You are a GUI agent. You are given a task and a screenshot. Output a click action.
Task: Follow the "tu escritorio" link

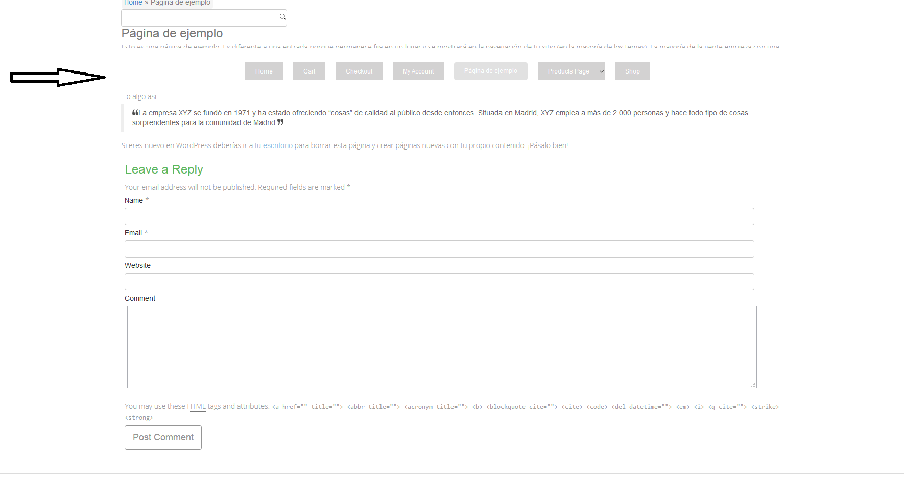[274, 145]
